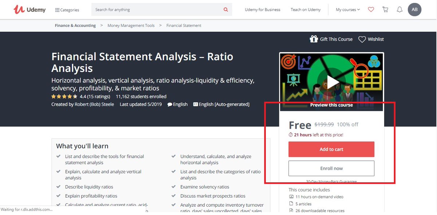Image resolution: width=437 pixels, height=215 pixels.
Task: Open wishlist heart icon in header
Action: click(x=371, y=10)
